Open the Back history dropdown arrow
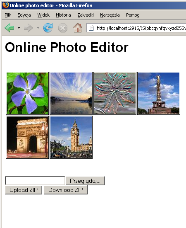Image resolution: width=186 pixels, height=228 pixels. (x=19, y=28)
